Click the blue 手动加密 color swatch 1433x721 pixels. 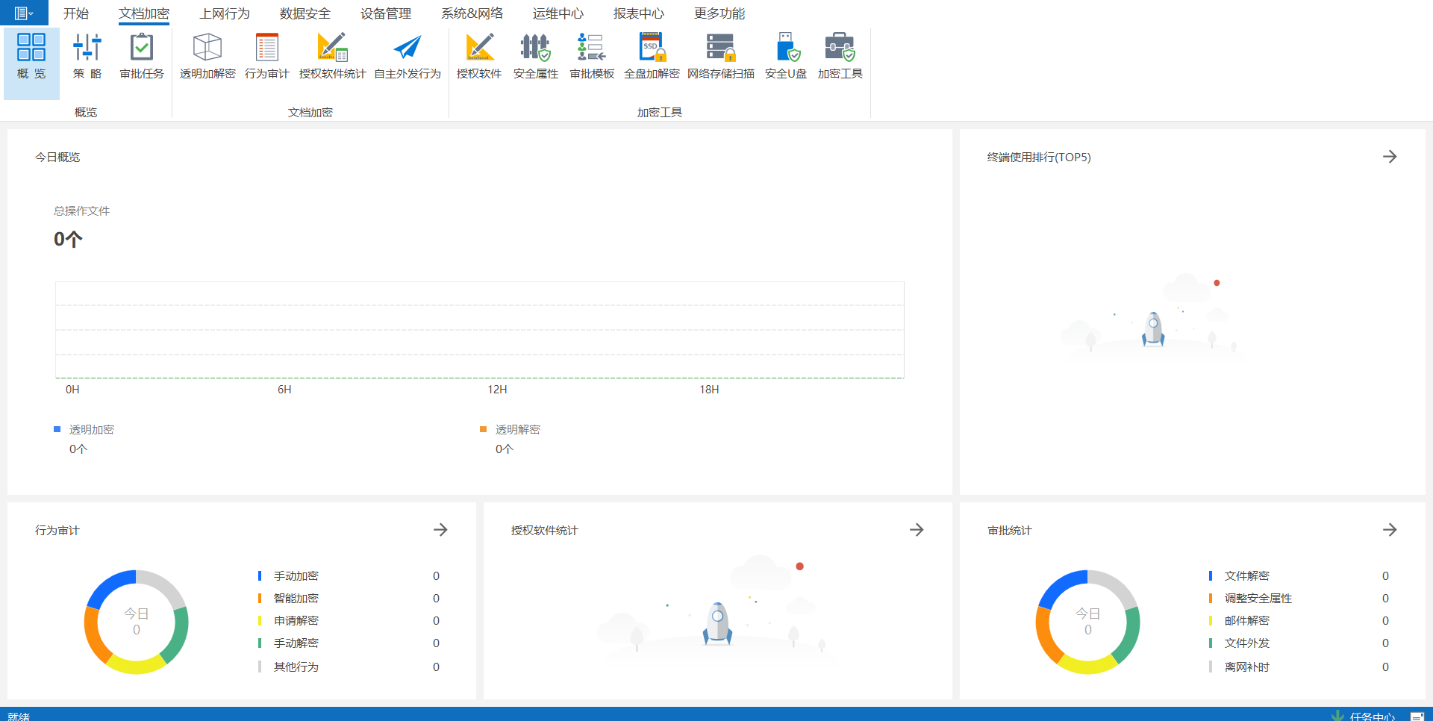260,575
